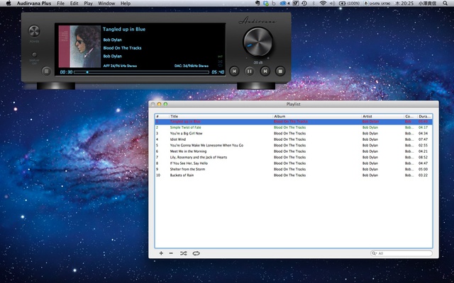This screenshot has height=283, width=454.
Task: Click the volume knob on the player
Action: 257,44
